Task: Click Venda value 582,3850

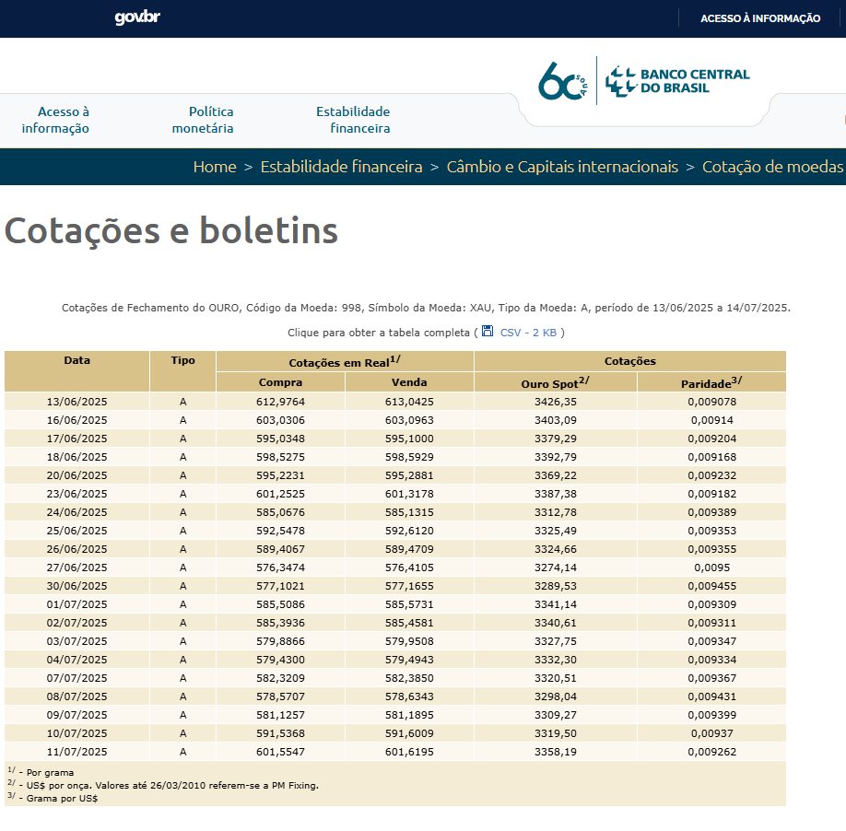Action: point(409,678)
